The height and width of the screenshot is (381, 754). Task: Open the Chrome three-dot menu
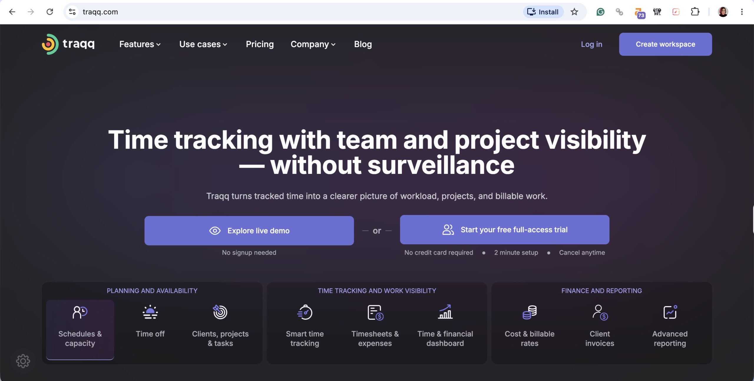tap(742, 12)
